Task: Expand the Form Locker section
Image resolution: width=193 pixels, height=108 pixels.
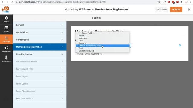Action: click(40, 84)
